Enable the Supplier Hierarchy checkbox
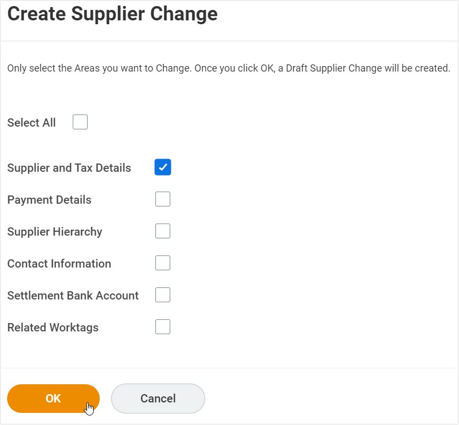Viewport: 459px width, 425px height. point(163,231)
